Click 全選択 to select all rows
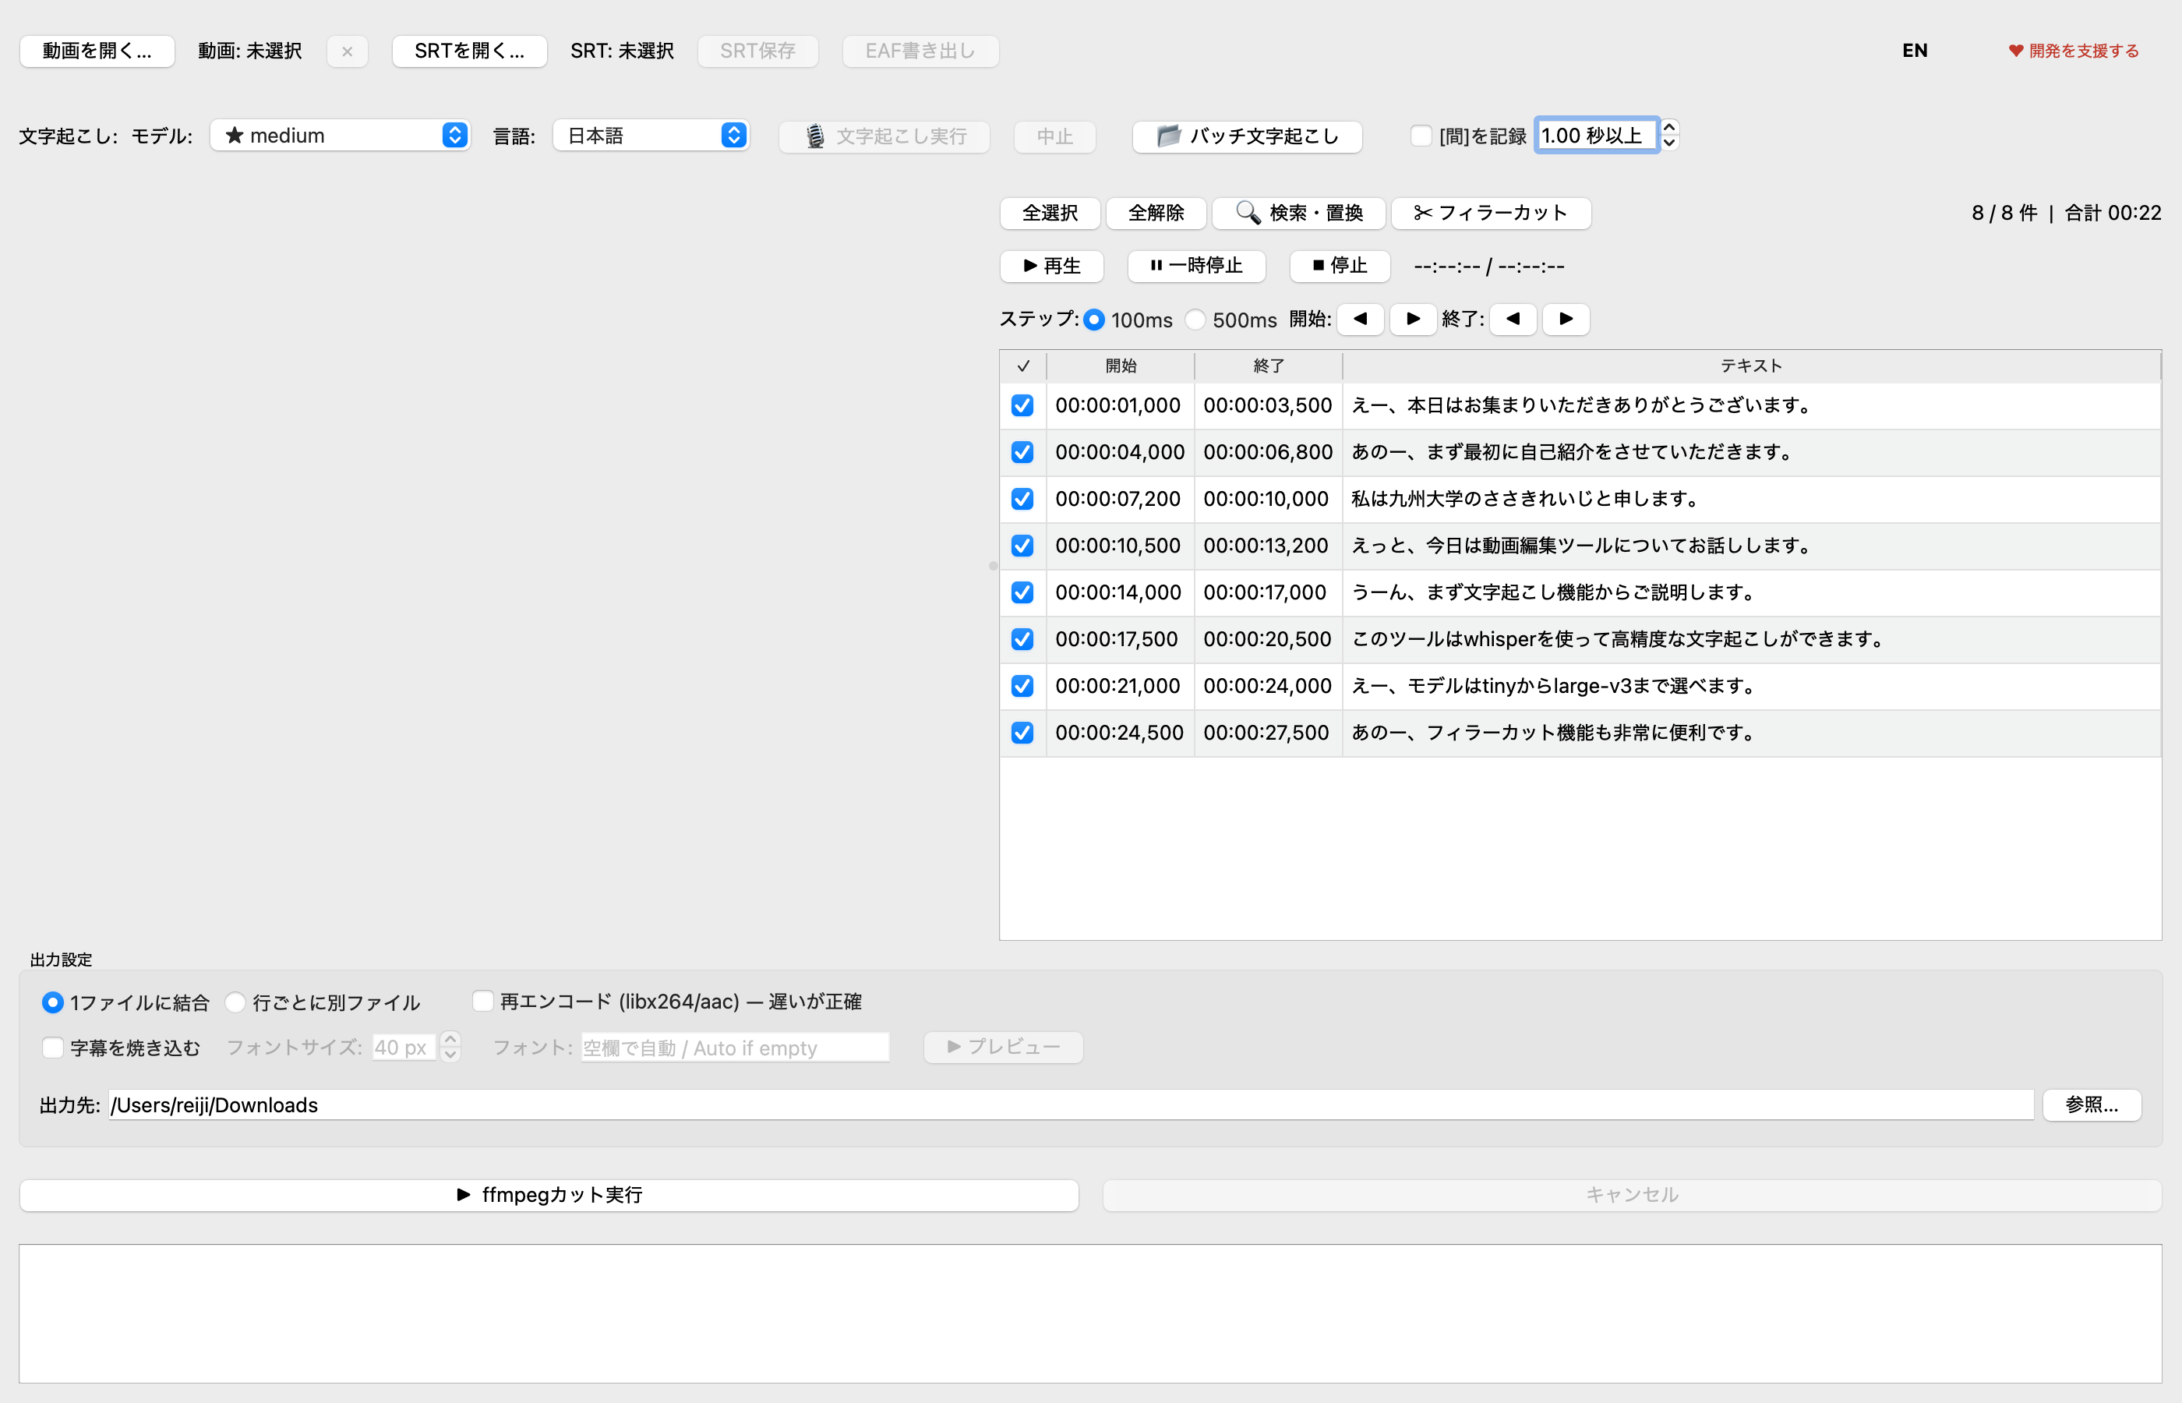Screen dimensions: 2182x1403 point(1050,214)
